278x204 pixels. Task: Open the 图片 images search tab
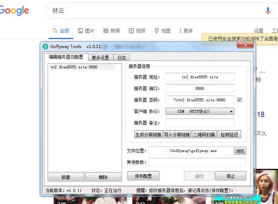pos(86,31)
